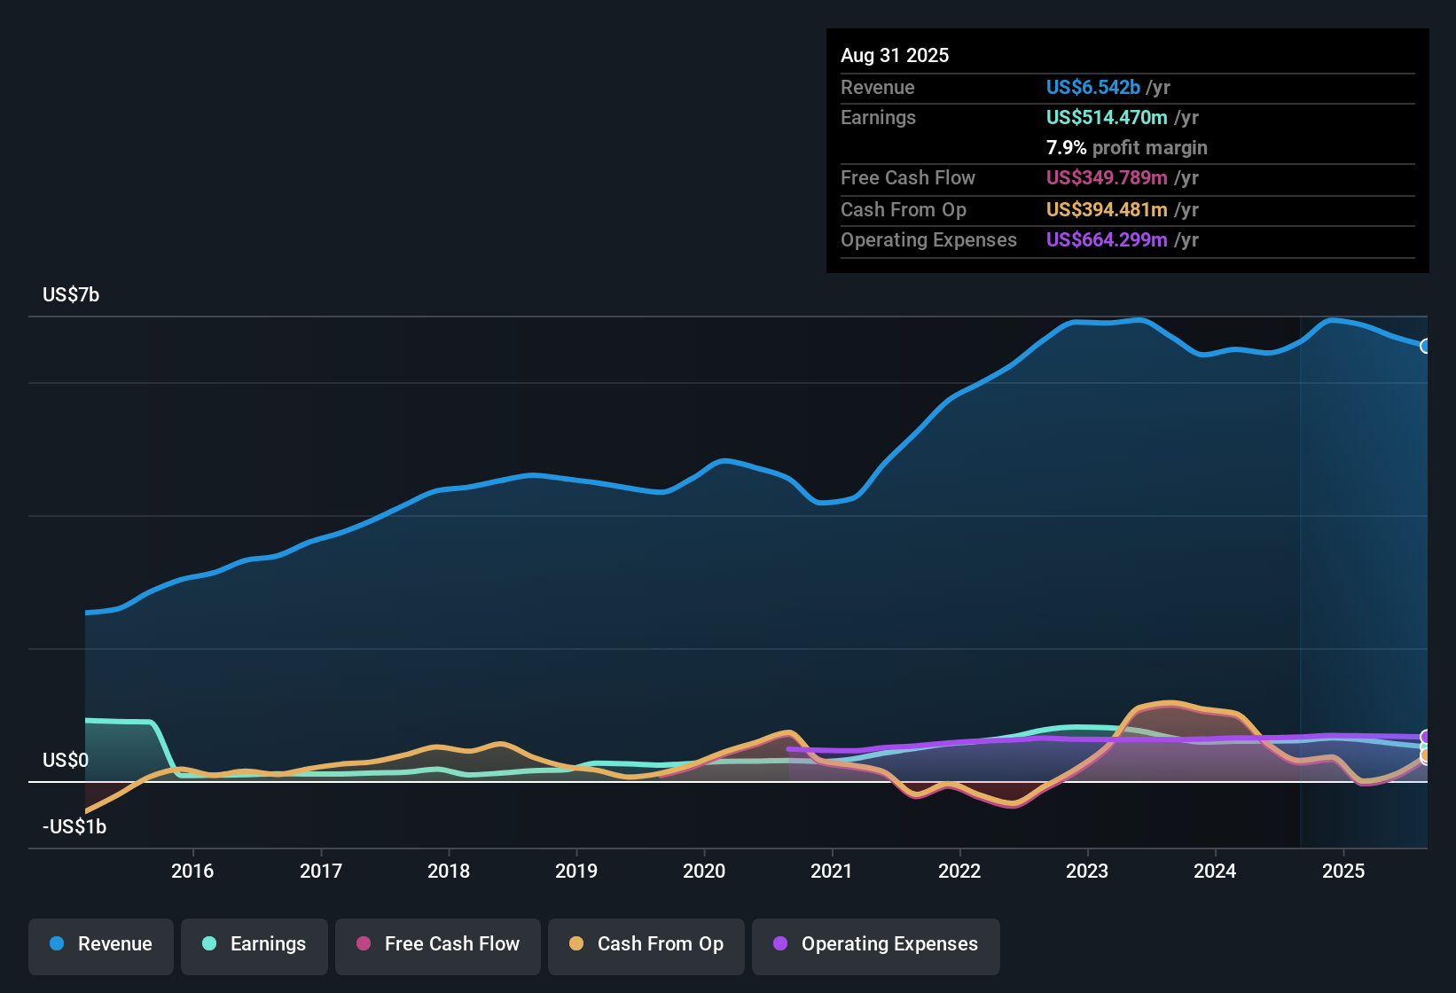1456x993 pixels.
Task: Click the Revenue line endpoint marker on chart
Action: tap(1425, 345)
